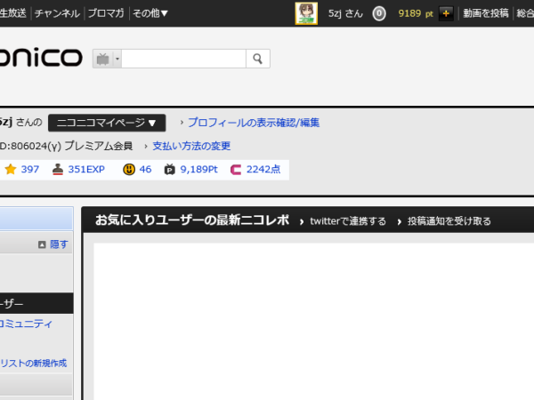Collapse the sidebar section with 隠す
Screen dimensions: 534x400
(x=59, y=244)
